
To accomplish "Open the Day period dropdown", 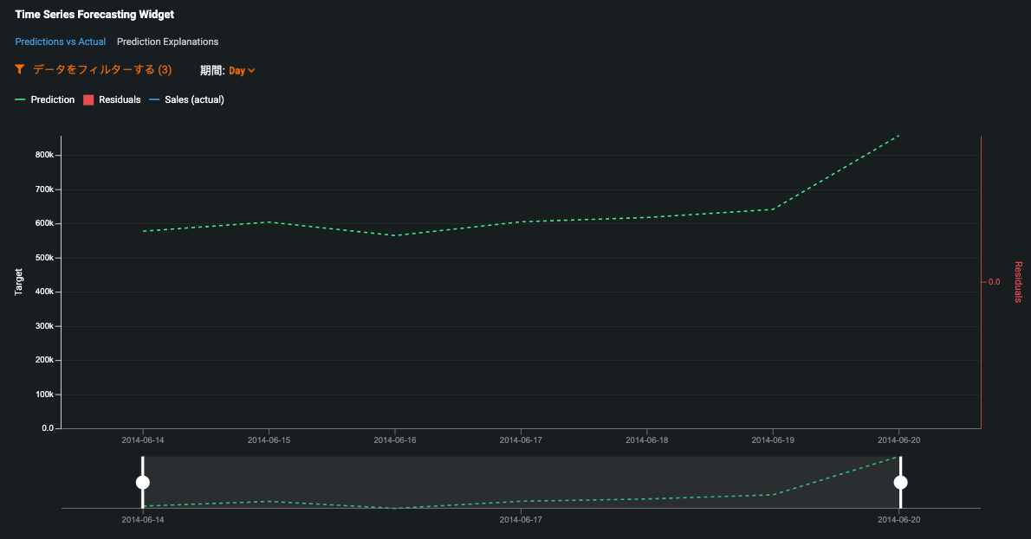I will click(x=237, y=71).
